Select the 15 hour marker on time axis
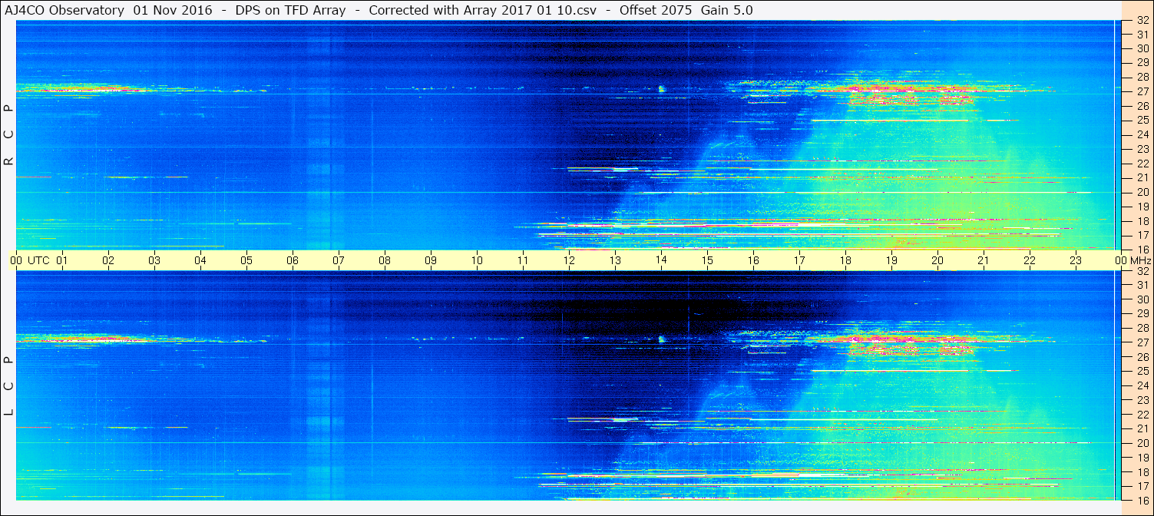This screenshot has width=1154, height=516. click(x=707, y=260)
